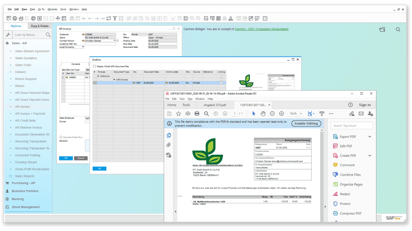The width and height of the screenshot is (412, 231).
Task: Click the SAP toolbar question mark help icon
Action: coord(265,18)
